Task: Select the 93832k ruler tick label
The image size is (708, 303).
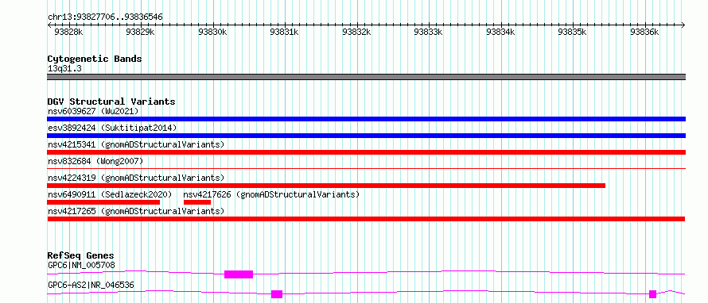Action: point(356,32)
